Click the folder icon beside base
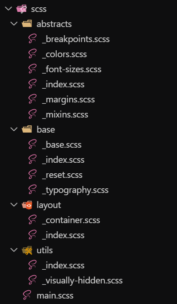Screen dimensions: 177x304 pyautogui.click(x=27, y=129)
